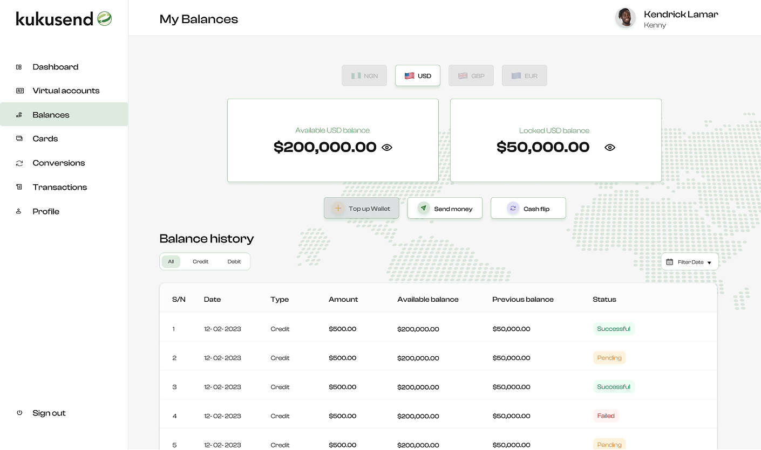761x450 pixels.
Task: Open the Filter Date dropdown
Action: (690, 261)
